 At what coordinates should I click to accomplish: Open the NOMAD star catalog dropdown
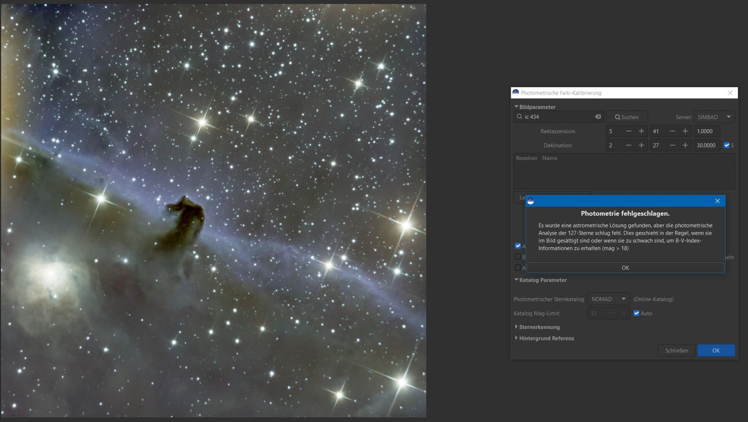click(x=609, y=299)
